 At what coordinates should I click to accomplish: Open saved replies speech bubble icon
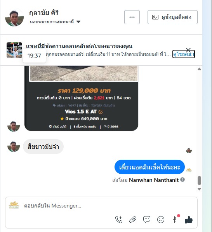[147, 220]
